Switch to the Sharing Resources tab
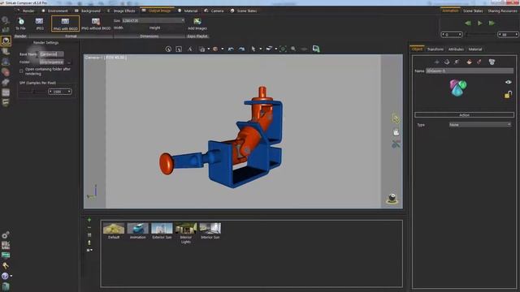Screen dimensions: 520x292 [x=502, y=11]
